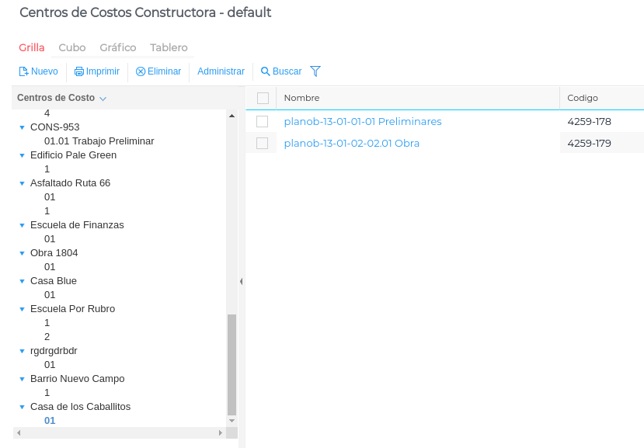This screenshot has width=644, height=448.
Task: Click the code cell 4259-179
Action: point(590,144)
